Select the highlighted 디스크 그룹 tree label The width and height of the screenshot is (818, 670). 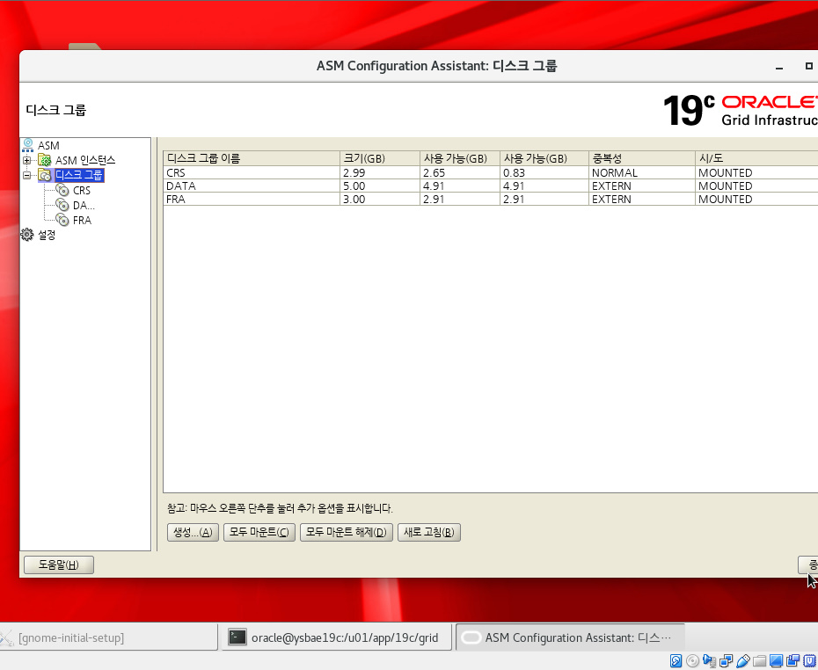tap(79, 175)
